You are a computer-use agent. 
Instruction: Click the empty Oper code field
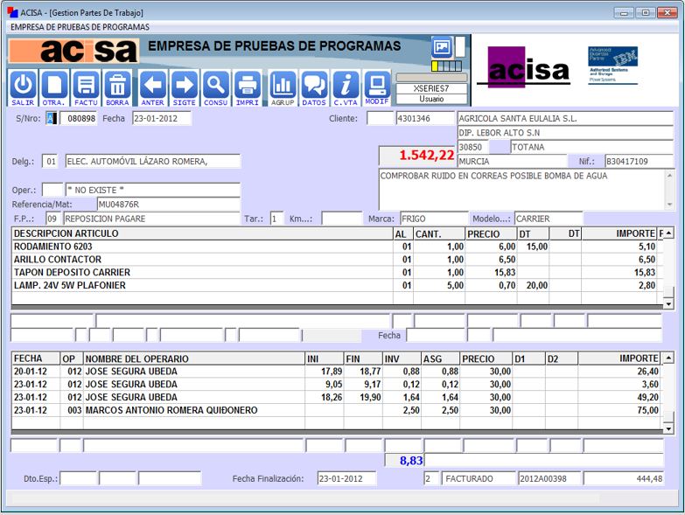(52, 190)
